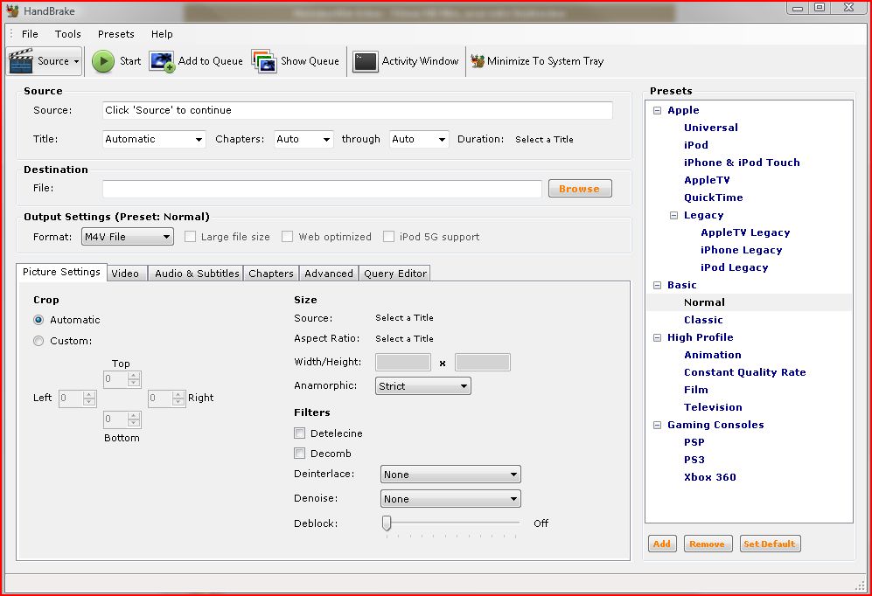Open the Denoise dropdown
Image resolution: width=872 pixels, height=596 pixels.
coord(450,499)
